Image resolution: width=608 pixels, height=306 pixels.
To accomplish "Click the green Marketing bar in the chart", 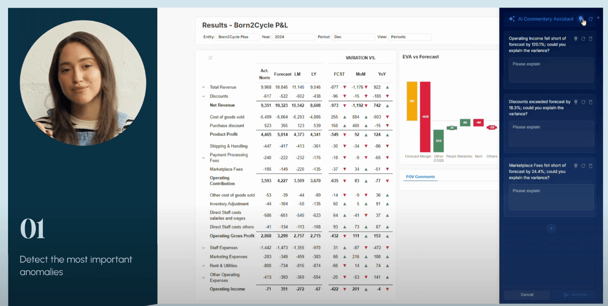I will click(x=465, y=122).
